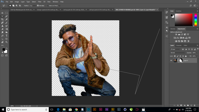Select the Dodge tool

tap(7, 32)
